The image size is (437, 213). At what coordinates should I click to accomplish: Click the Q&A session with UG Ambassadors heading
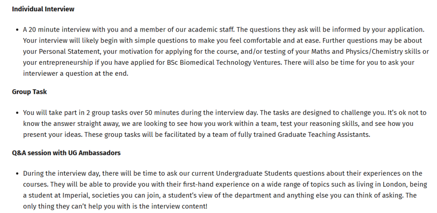(x=66, y=153)
